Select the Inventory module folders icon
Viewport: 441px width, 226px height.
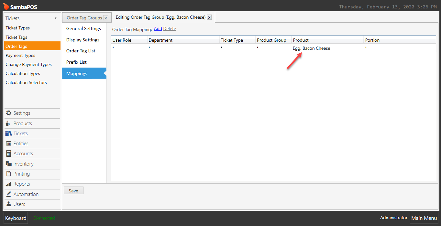point(8,164)
